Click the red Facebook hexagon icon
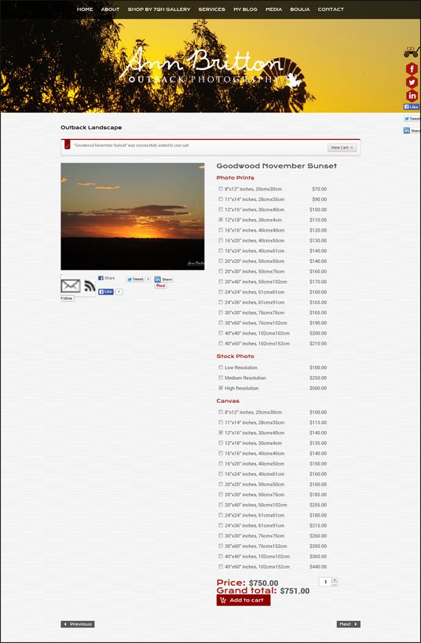Image resolution: width=421 pixels, height=643 pixels. click(x=412, y=68)
